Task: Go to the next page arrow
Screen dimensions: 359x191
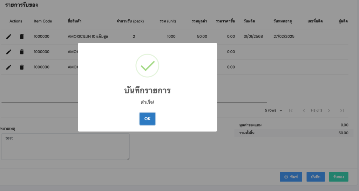Action: point(329,111)
